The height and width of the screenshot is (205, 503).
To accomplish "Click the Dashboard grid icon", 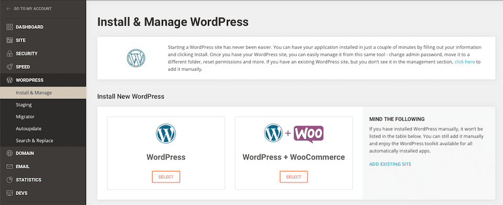I will click(9, 27).
